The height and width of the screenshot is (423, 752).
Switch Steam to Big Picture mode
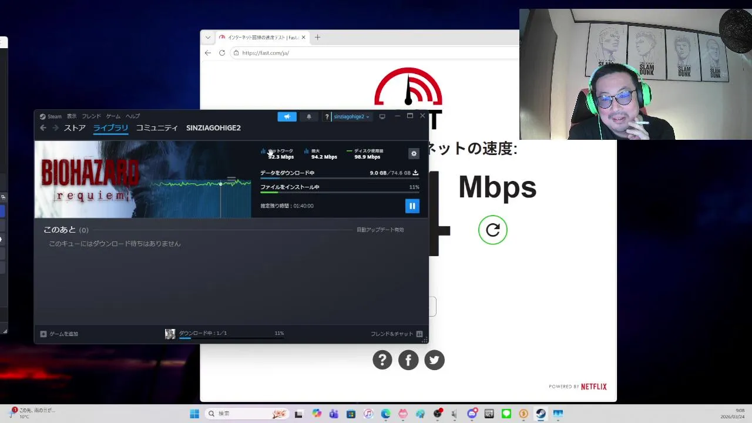382,116
